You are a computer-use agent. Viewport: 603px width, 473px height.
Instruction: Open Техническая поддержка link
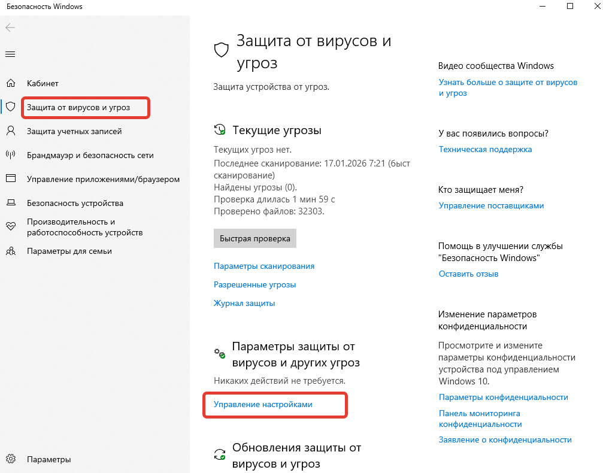[x=485, y=149]
